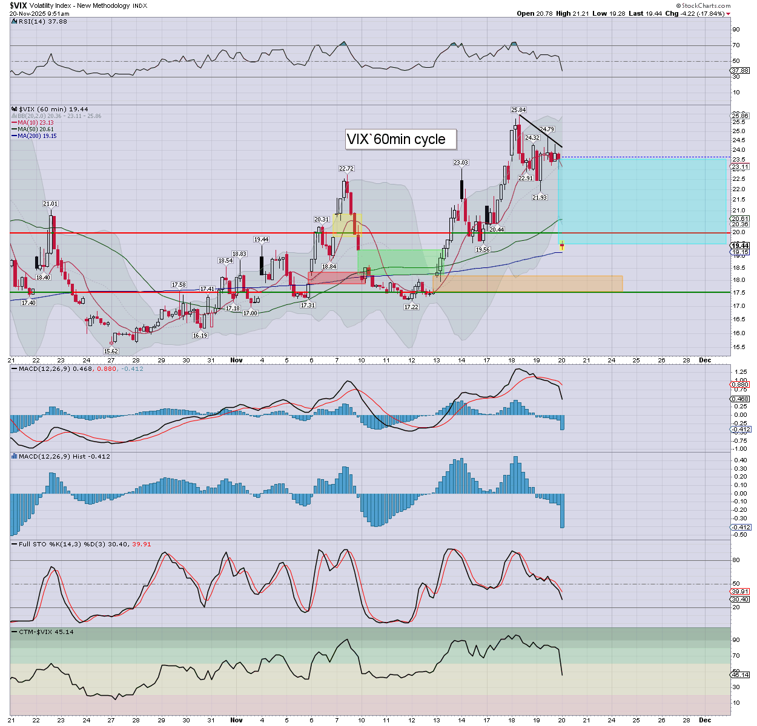Select the 'VIX`60min cycle' text annotation
Viewport: 757px width, 726px height.
click(395, 139)
